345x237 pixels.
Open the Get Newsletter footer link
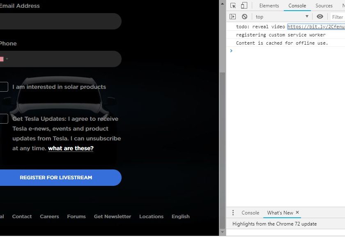[113, 217]
